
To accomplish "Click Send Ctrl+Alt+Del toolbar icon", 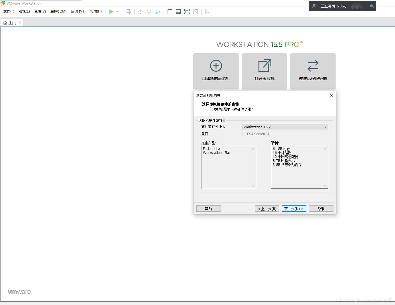I will 128,12.
